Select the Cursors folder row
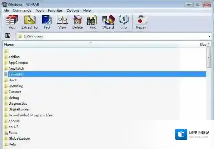This screenshot has height=149, width=214. click(105, 92)
